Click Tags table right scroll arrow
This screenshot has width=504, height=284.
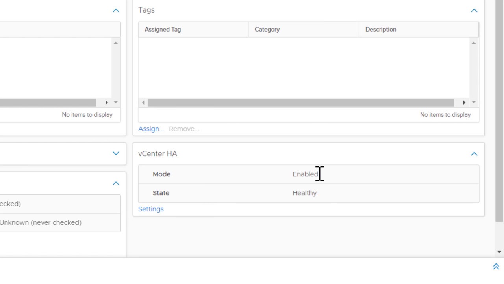click(464, 103)
